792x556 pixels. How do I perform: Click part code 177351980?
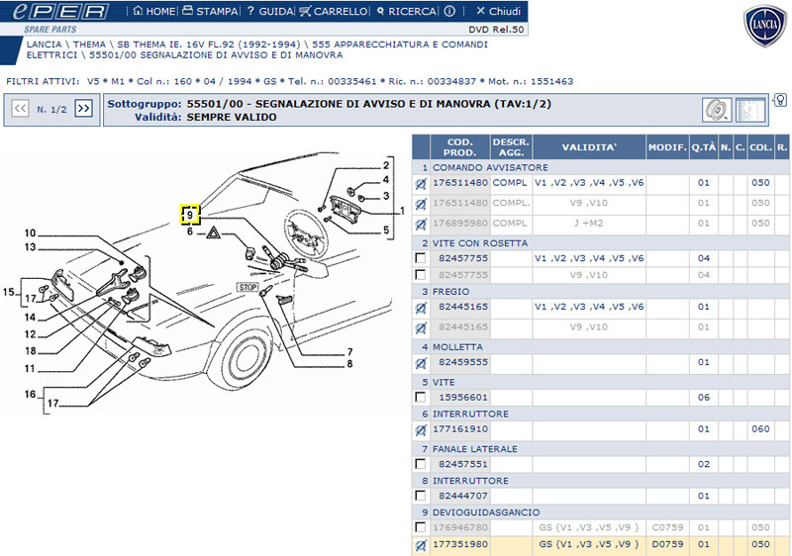460,544
